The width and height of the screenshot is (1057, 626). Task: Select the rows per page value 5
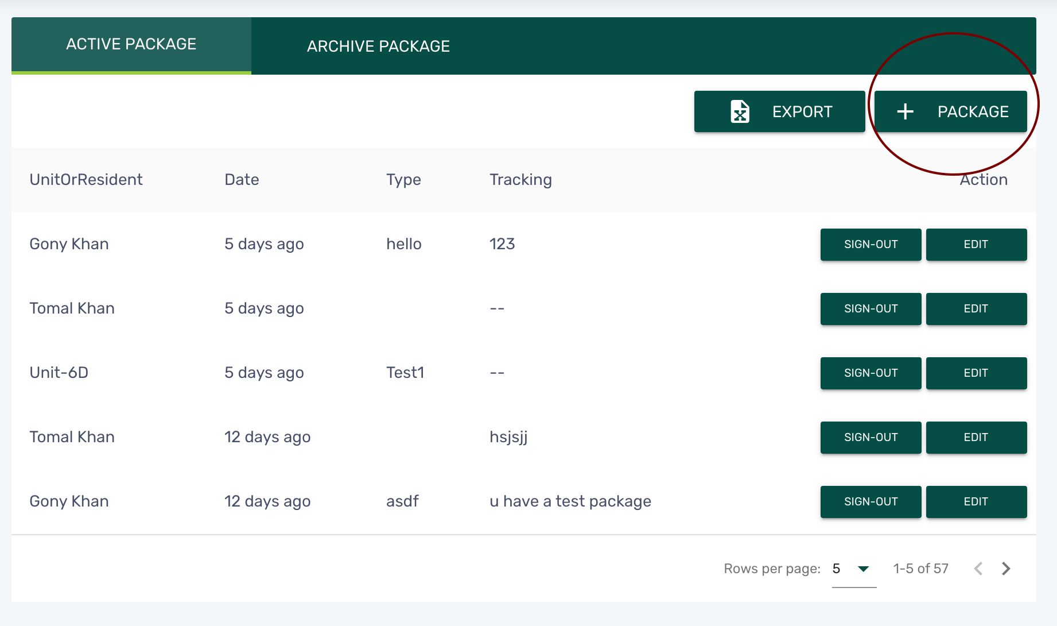coord(837,569)
